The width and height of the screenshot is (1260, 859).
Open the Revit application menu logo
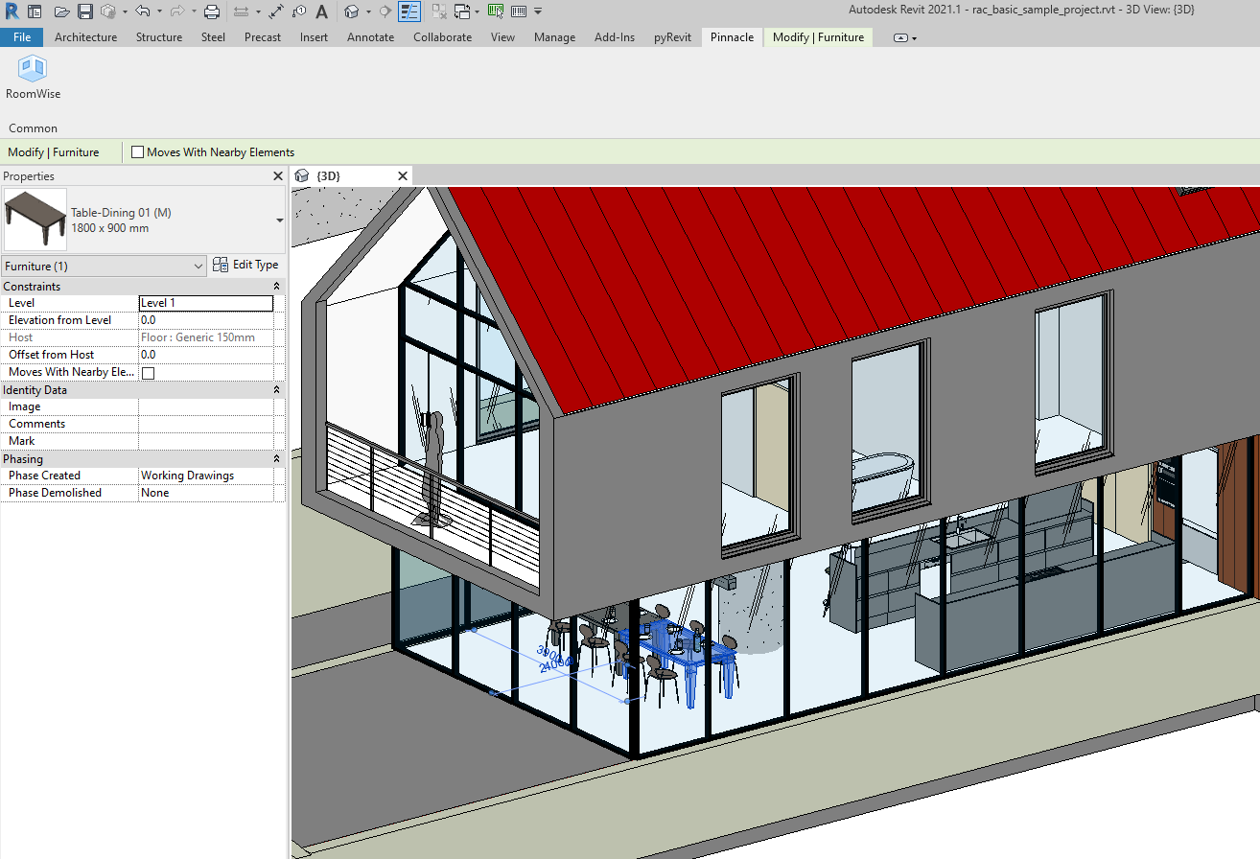point(12,12)
